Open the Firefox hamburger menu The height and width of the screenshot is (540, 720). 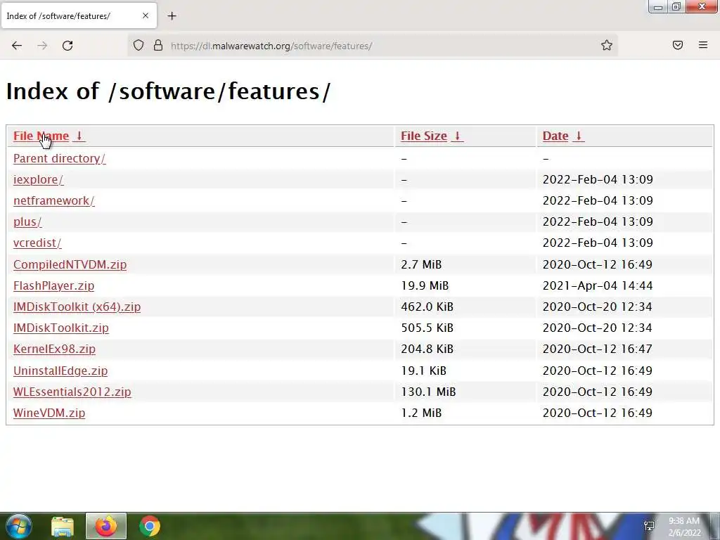[x=703, y=45]
